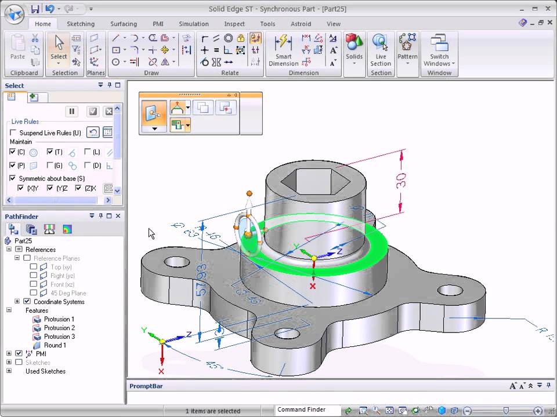This screenshot has width=557, height=417.
Task: Toggle the Coplanar (P) live rule
Action: [x=12, y=165]
